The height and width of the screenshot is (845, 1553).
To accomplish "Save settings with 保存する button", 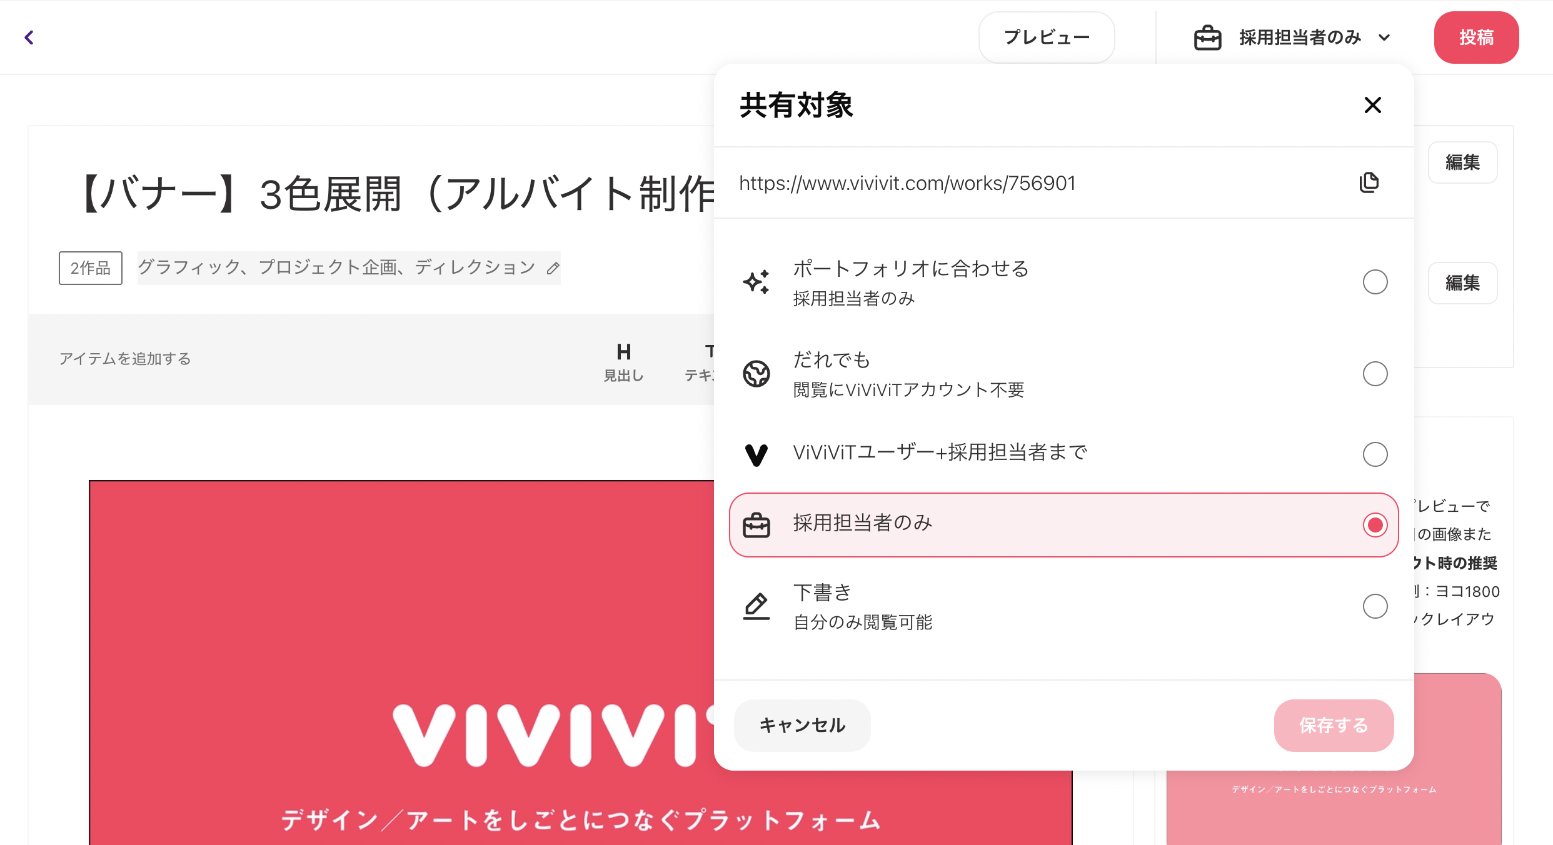I will pos(1334,725).
